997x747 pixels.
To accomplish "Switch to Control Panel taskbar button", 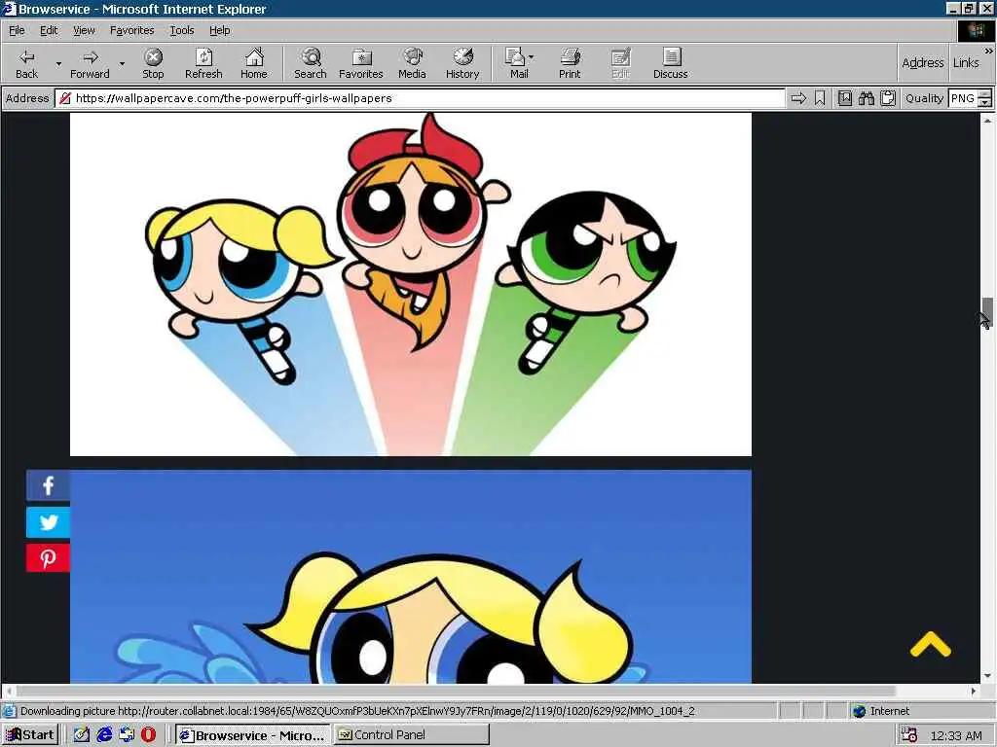I will click(412, 735).
